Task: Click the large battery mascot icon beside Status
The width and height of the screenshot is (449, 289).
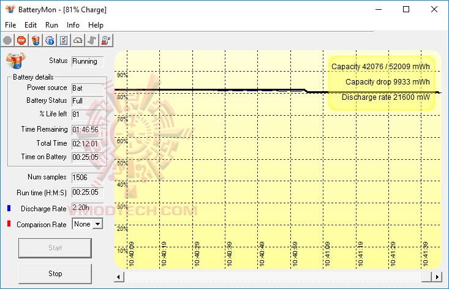Action: 16,61
